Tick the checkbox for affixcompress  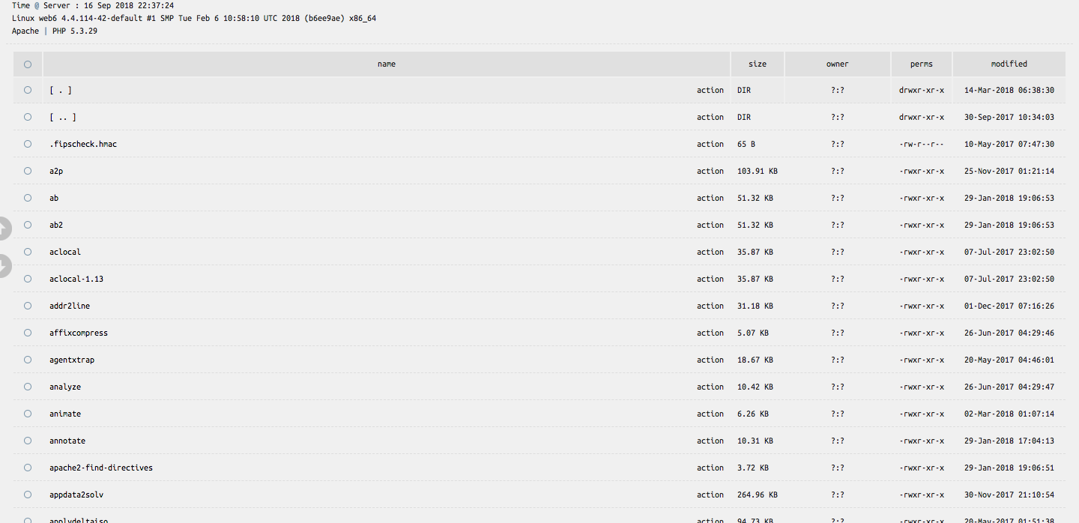pyautogui.click(x=28, y=333)
